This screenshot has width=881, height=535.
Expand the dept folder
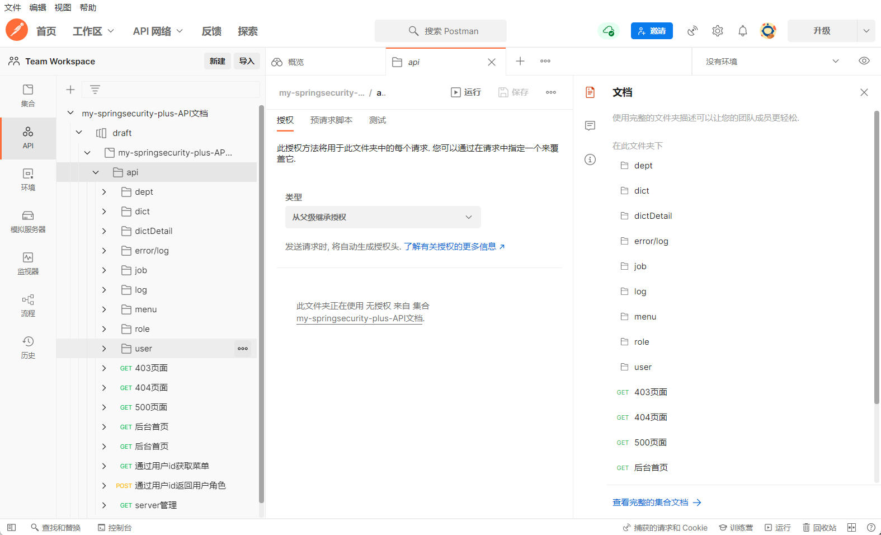(x=104, y=192)
